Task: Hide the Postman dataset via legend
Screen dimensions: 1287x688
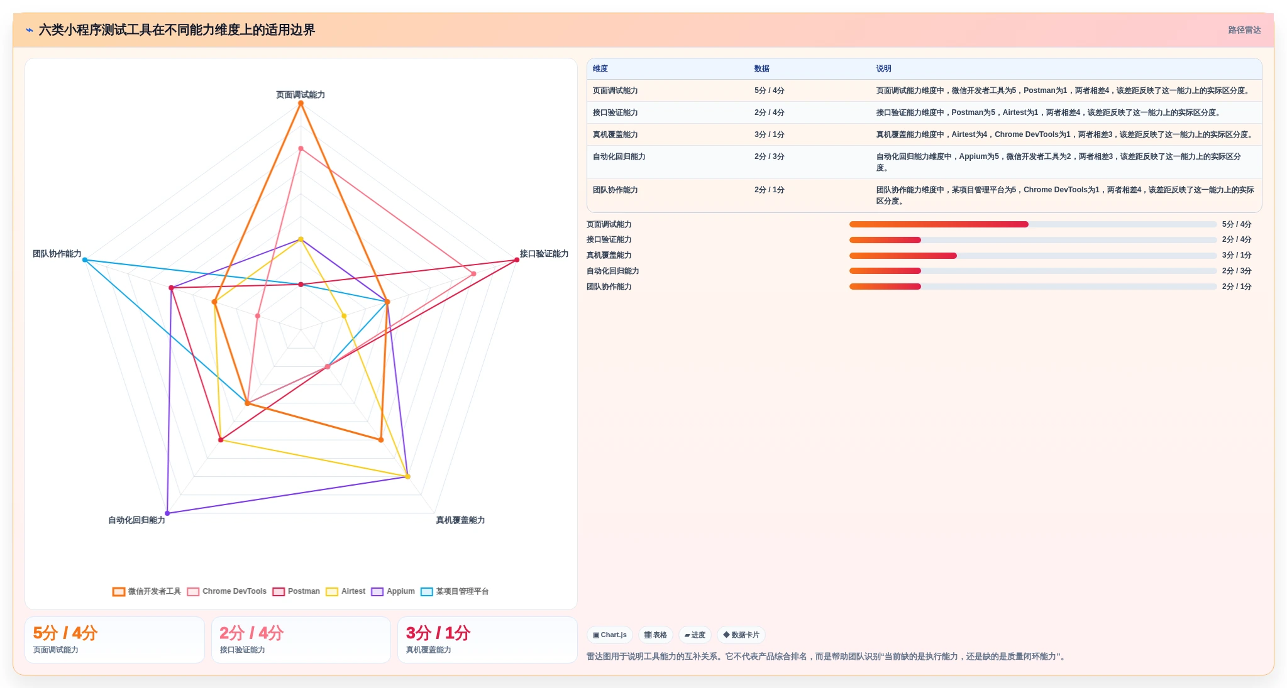Action: (x=296, y=591)
